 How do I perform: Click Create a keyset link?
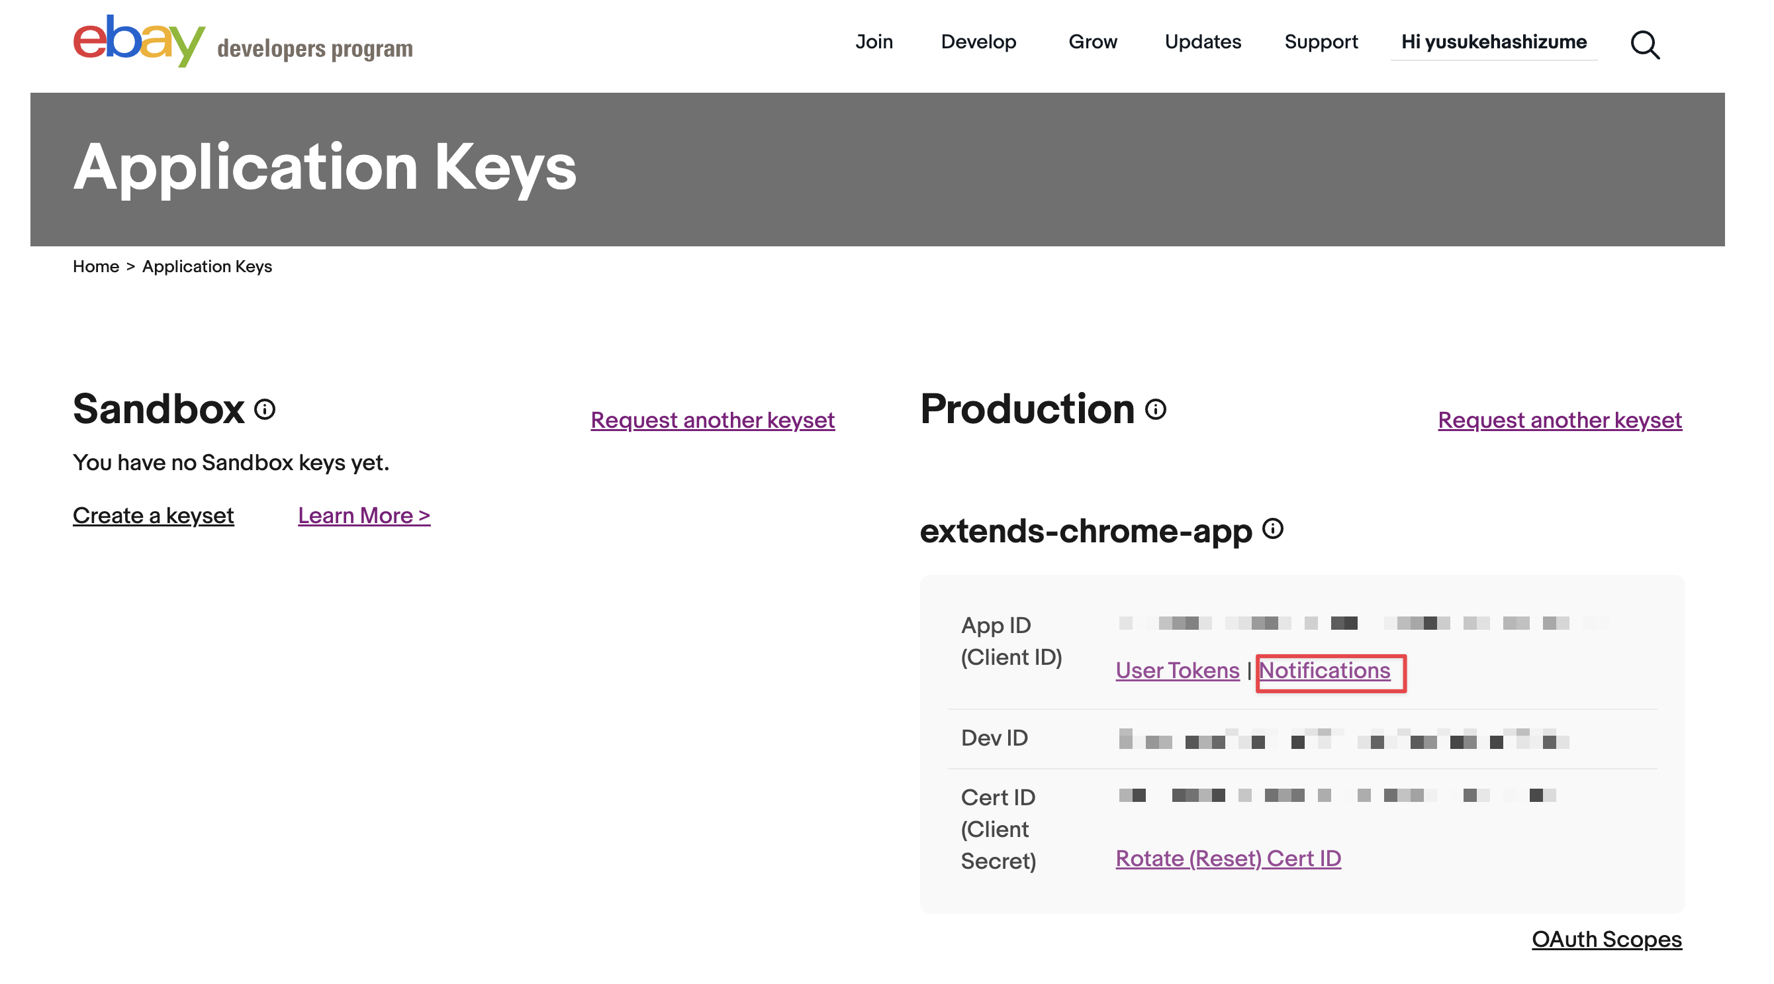tap(154, 515)
